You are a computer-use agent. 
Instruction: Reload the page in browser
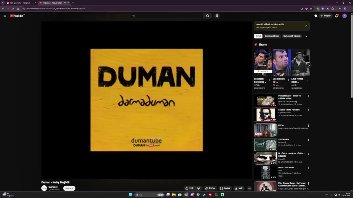[x=13, y=9]
